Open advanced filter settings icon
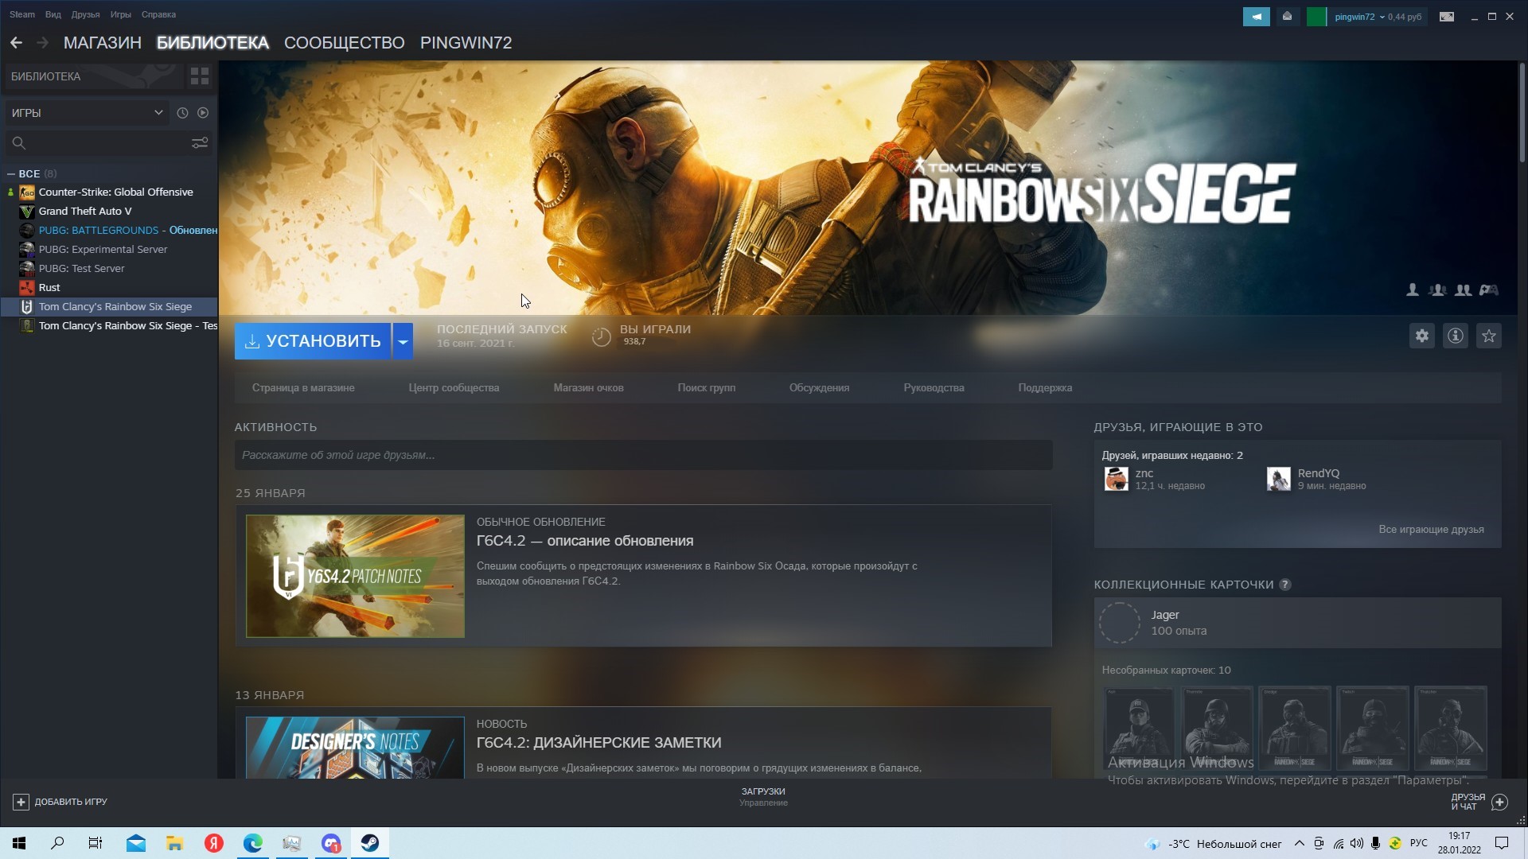Screen dimensions: 1528x859 pos(200,142)
